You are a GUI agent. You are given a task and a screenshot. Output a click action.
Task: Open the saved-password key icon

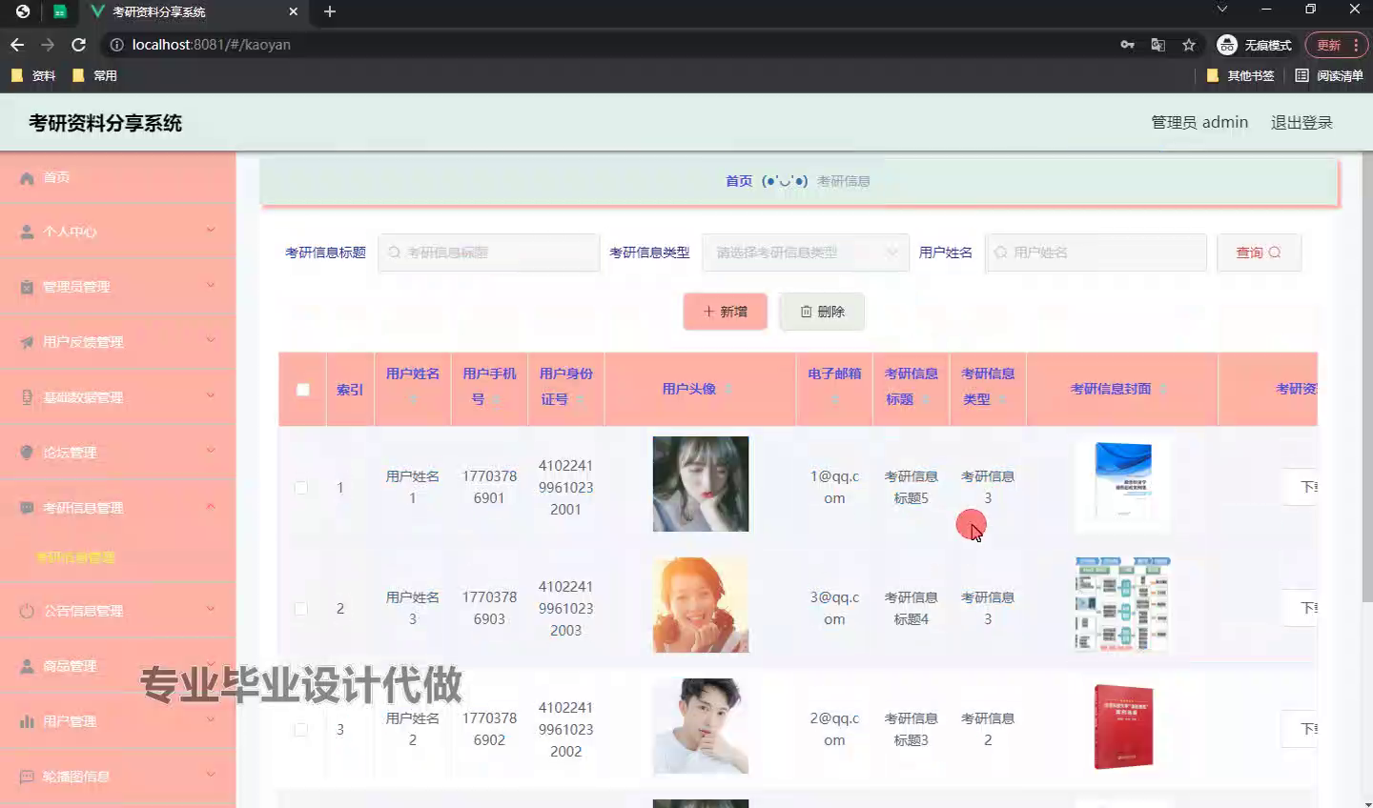tap(1127, 45)
